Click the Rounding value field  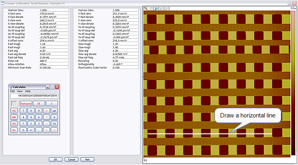(x=126, y=61)
